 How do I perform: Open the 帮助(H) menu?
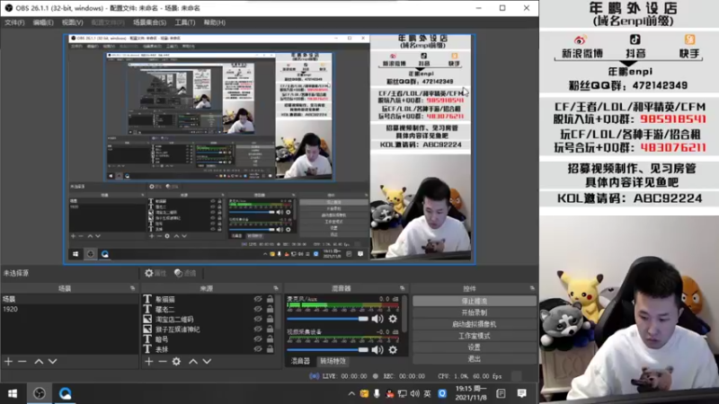click(214, 22)
